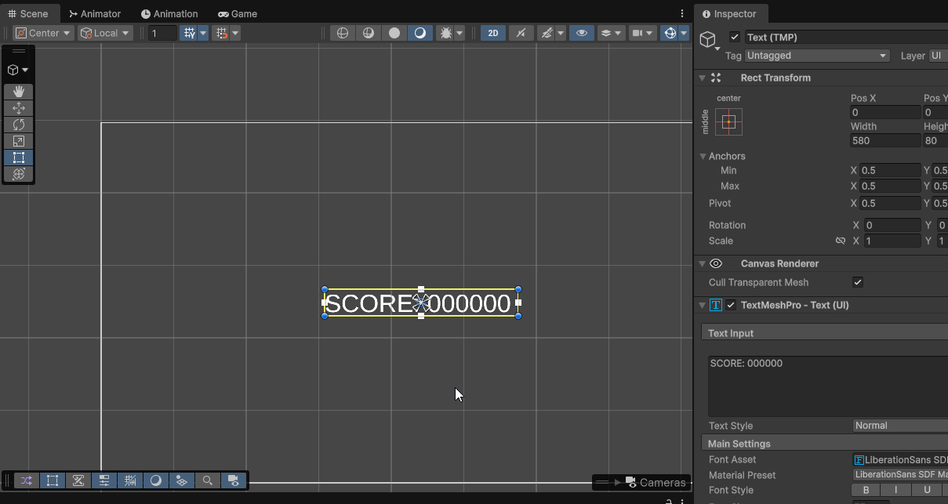The width and height of the screenshot is (948, 504).
Task: Toggle gizmos visibility icon
Action: pyautogui.click(x=670, y=33)
